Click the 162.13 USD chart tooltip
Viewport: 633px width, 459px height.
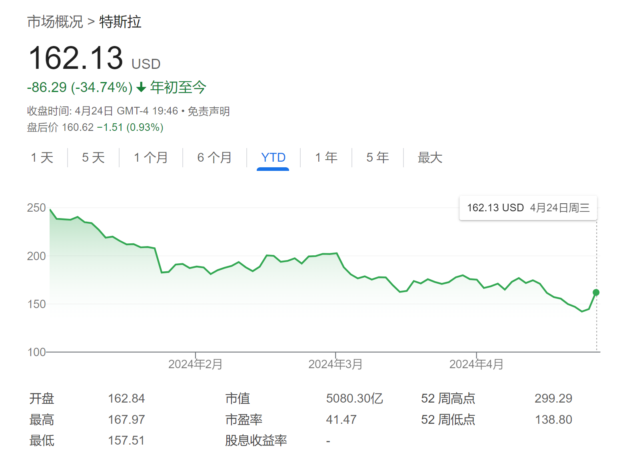click(528, 208)
